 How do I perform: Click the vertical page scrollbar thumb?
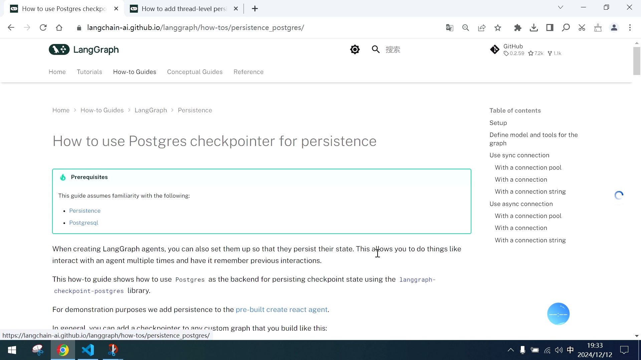637,61
